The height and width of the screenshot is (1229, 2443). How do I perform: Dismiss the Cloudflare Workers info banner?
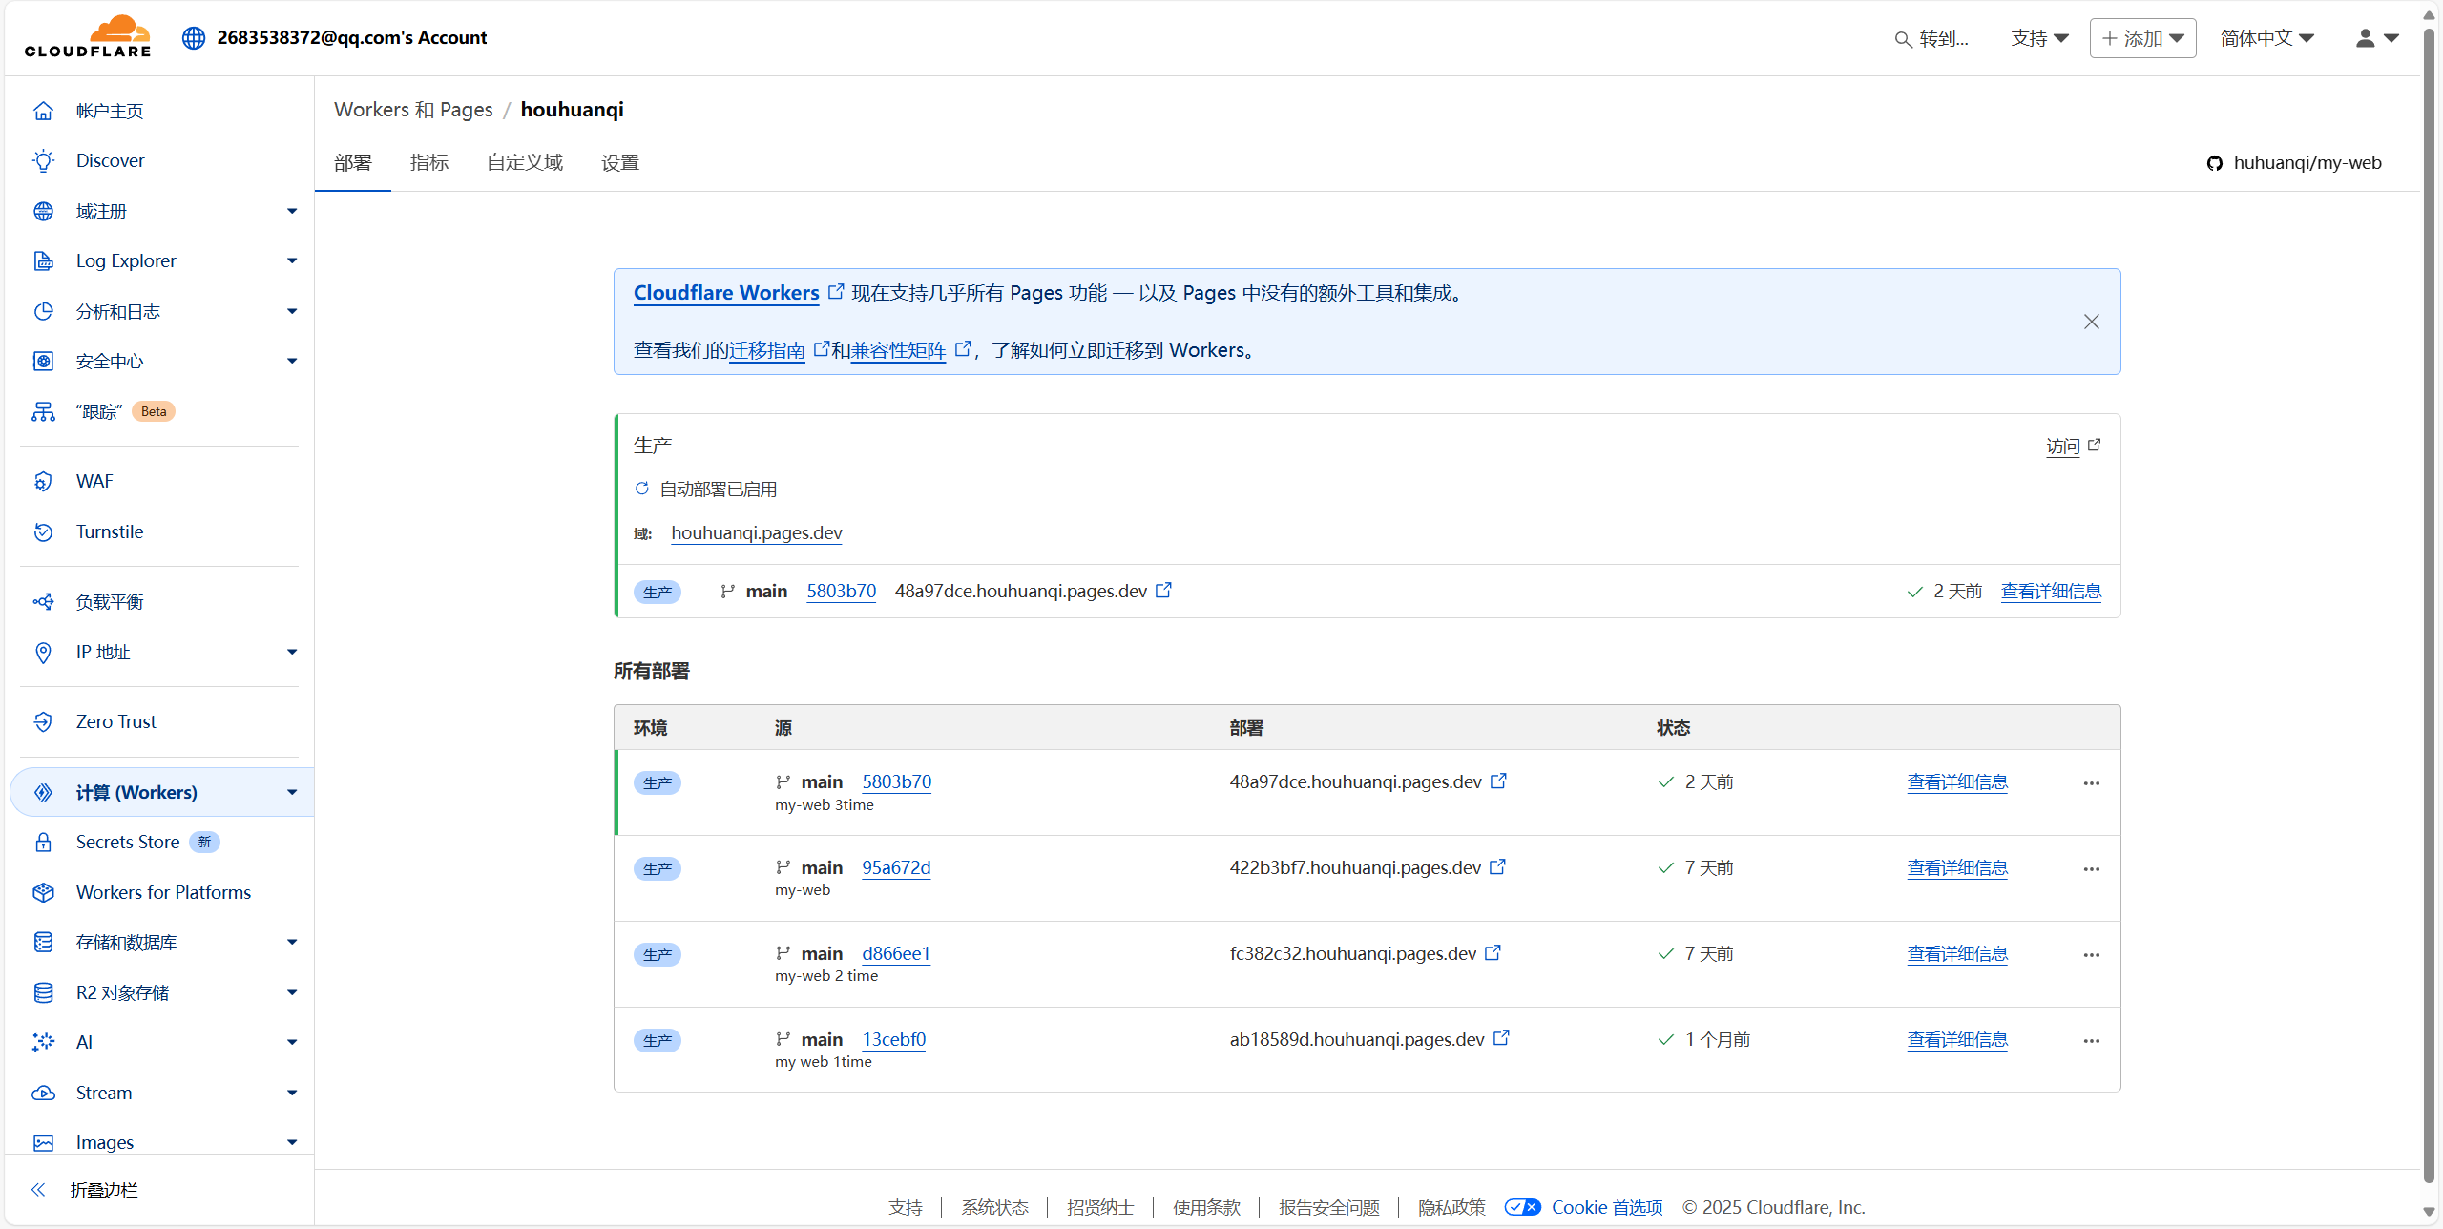(2091, 322)
